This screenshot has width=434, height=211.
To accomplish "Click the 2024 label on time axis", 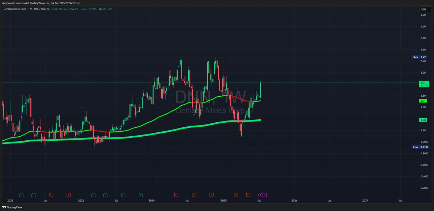I will pos(152,200).
